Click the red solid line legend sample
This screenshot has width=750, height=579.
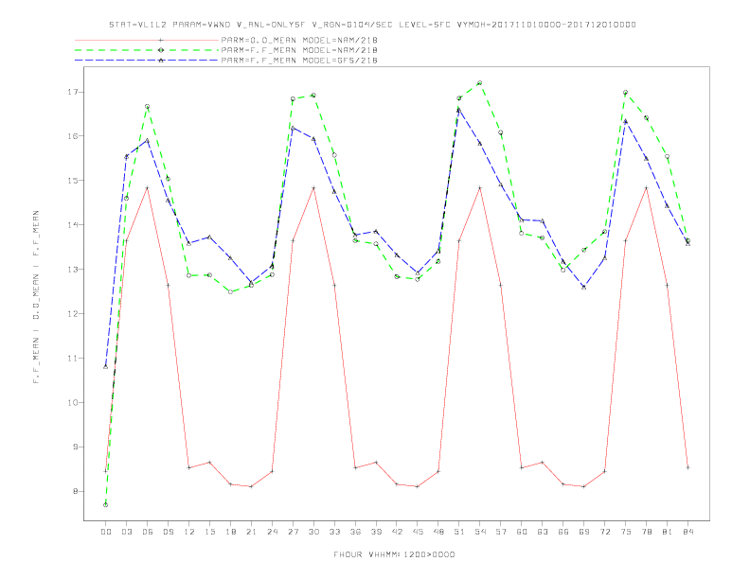tap(147, 40)
